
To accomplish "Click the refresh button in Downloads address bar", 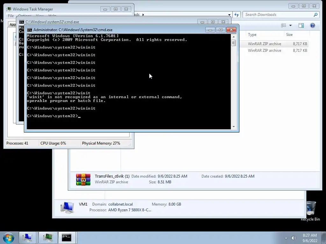I will tap(237, 15).
